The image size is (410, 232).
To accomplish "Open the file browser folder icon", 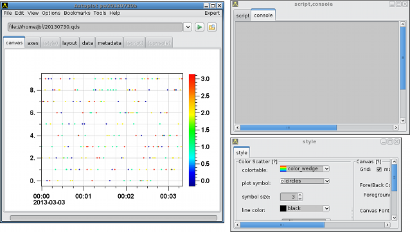I will click(212, 27).
